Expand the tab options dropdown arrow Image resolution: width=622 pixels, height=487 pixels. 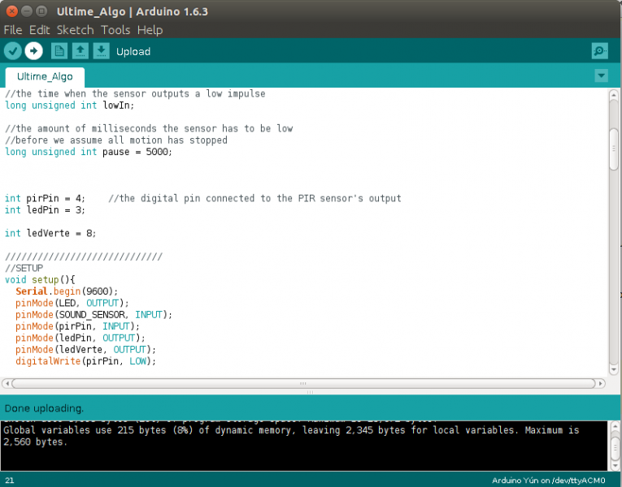tap(601, 76)
